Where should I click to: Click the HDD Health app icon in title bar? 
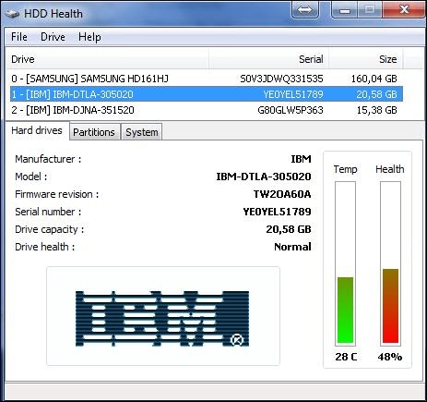click(x=12, y=14)
